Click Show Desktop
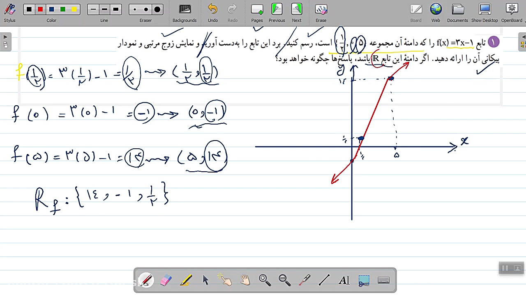Screen dimensions: 526x295 (484, 13)
